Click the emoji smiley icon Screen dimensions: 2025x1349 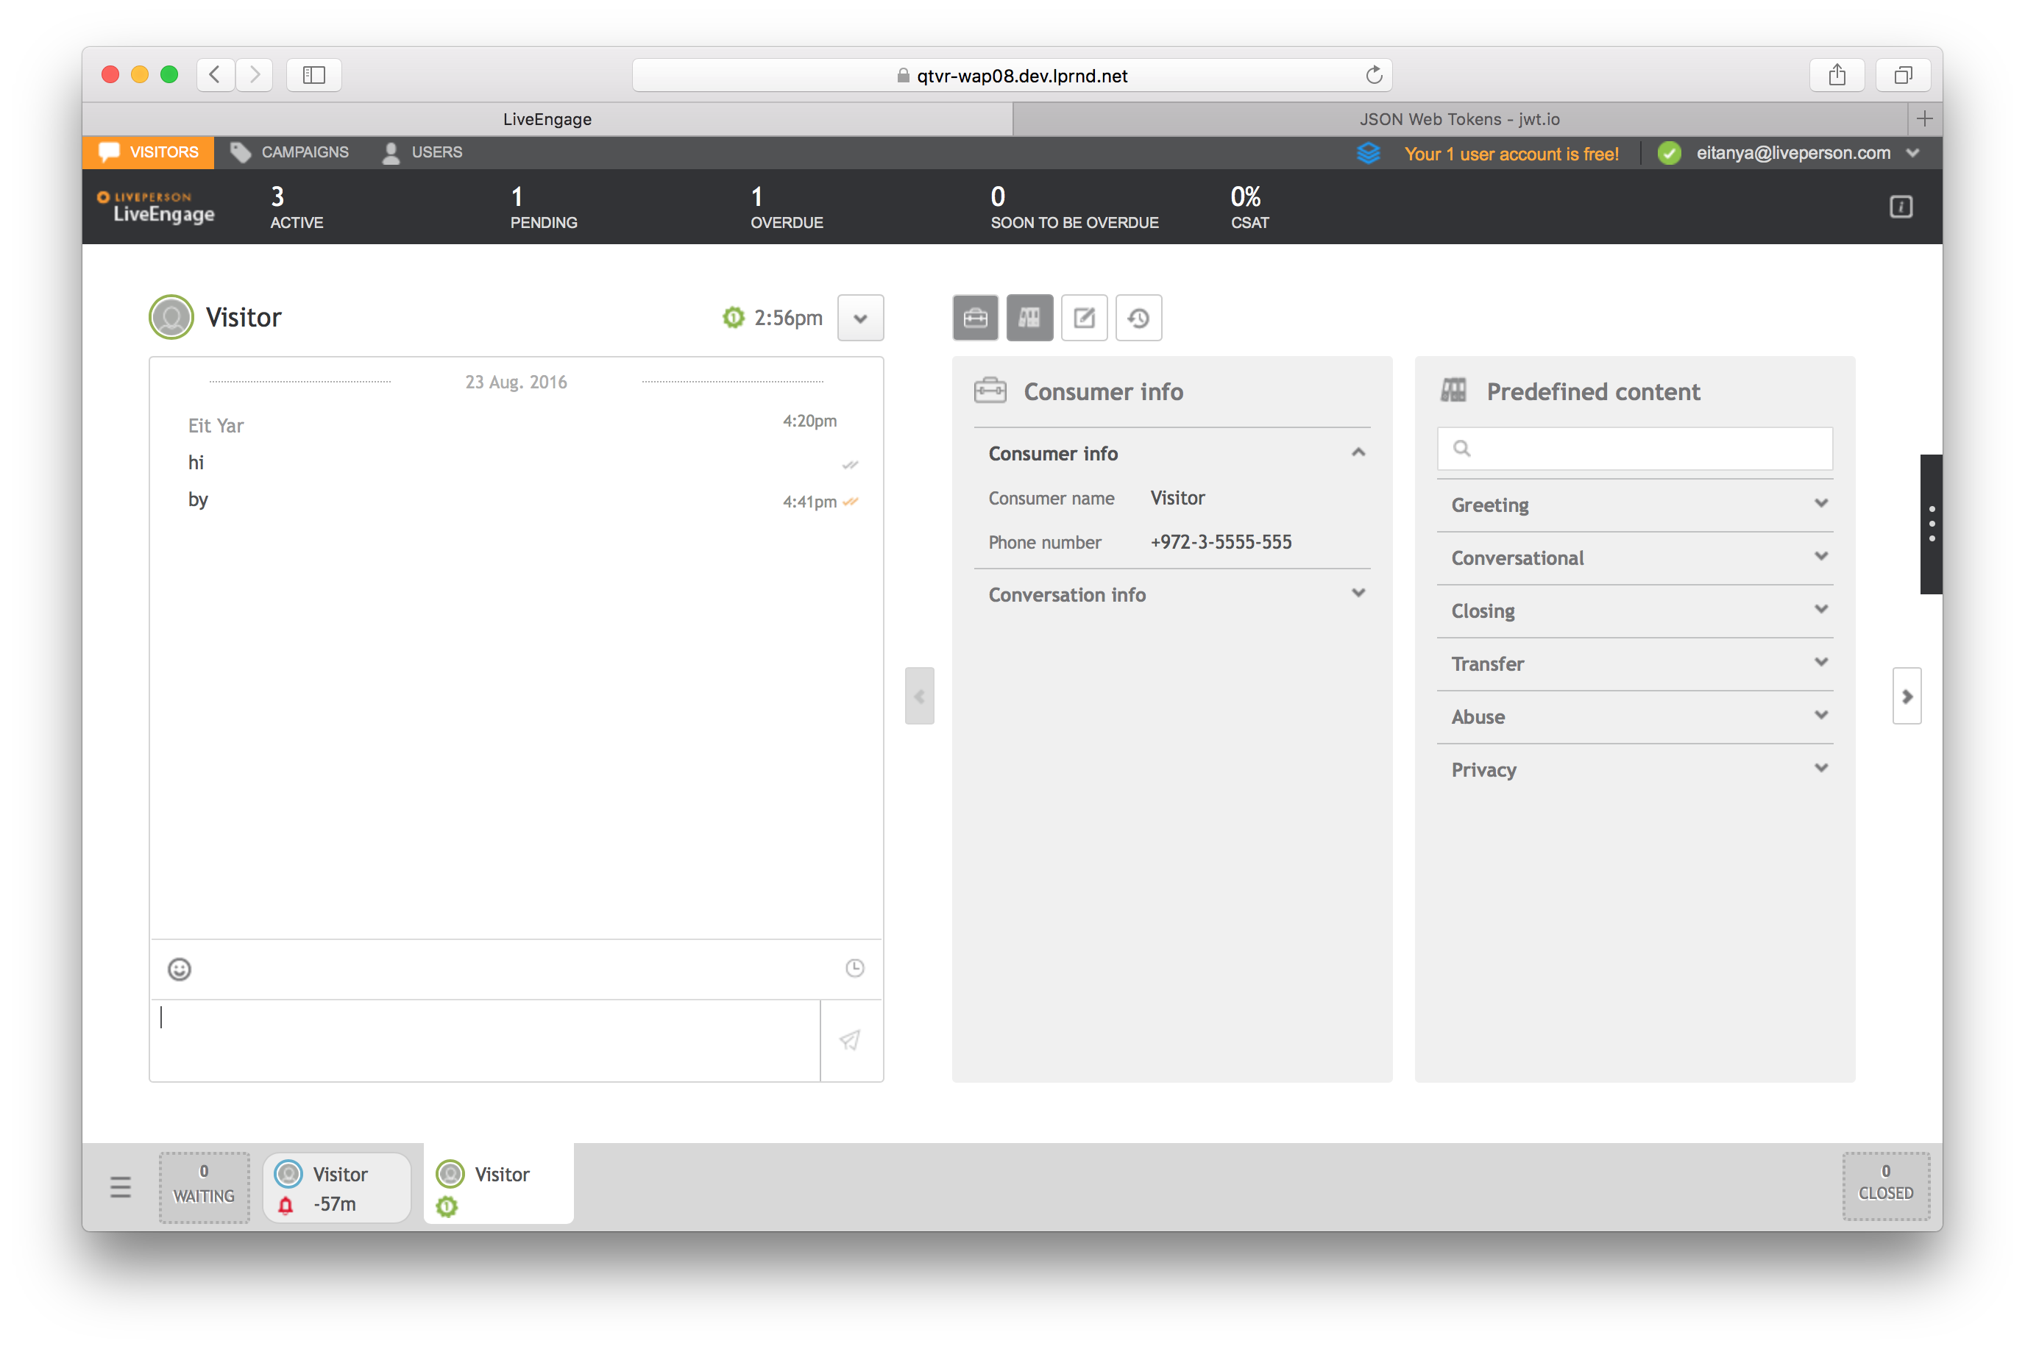pyautogui.click(x=179, y=969)
